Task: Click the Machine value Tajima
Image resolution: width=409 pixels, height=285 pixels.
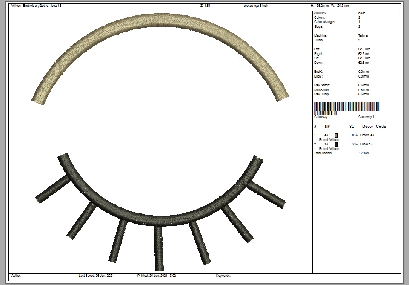Action: [x=363, y=35]
